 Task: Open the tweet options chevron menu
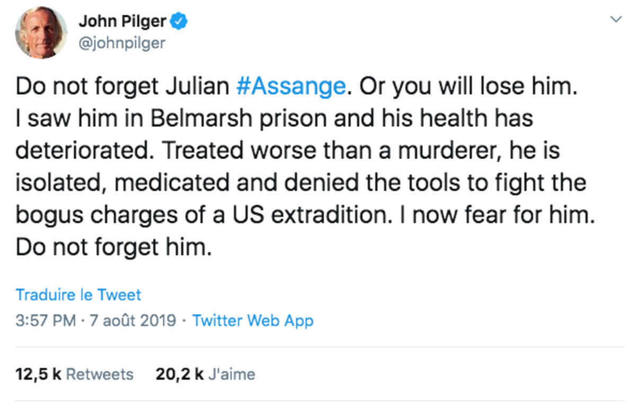pyautogui.click(x=616, y=20)
